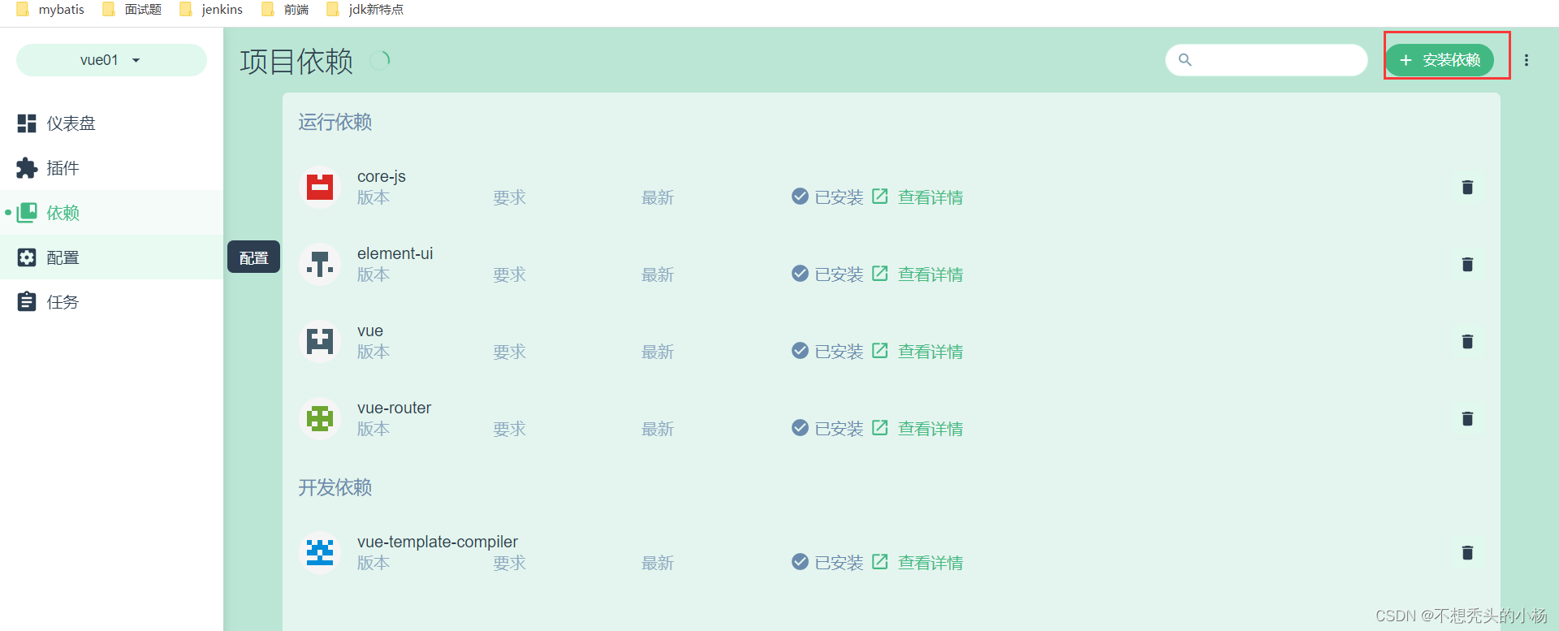
Task: Remove the vue dependency via trash icon
Action: click(x=1467, y=342)
